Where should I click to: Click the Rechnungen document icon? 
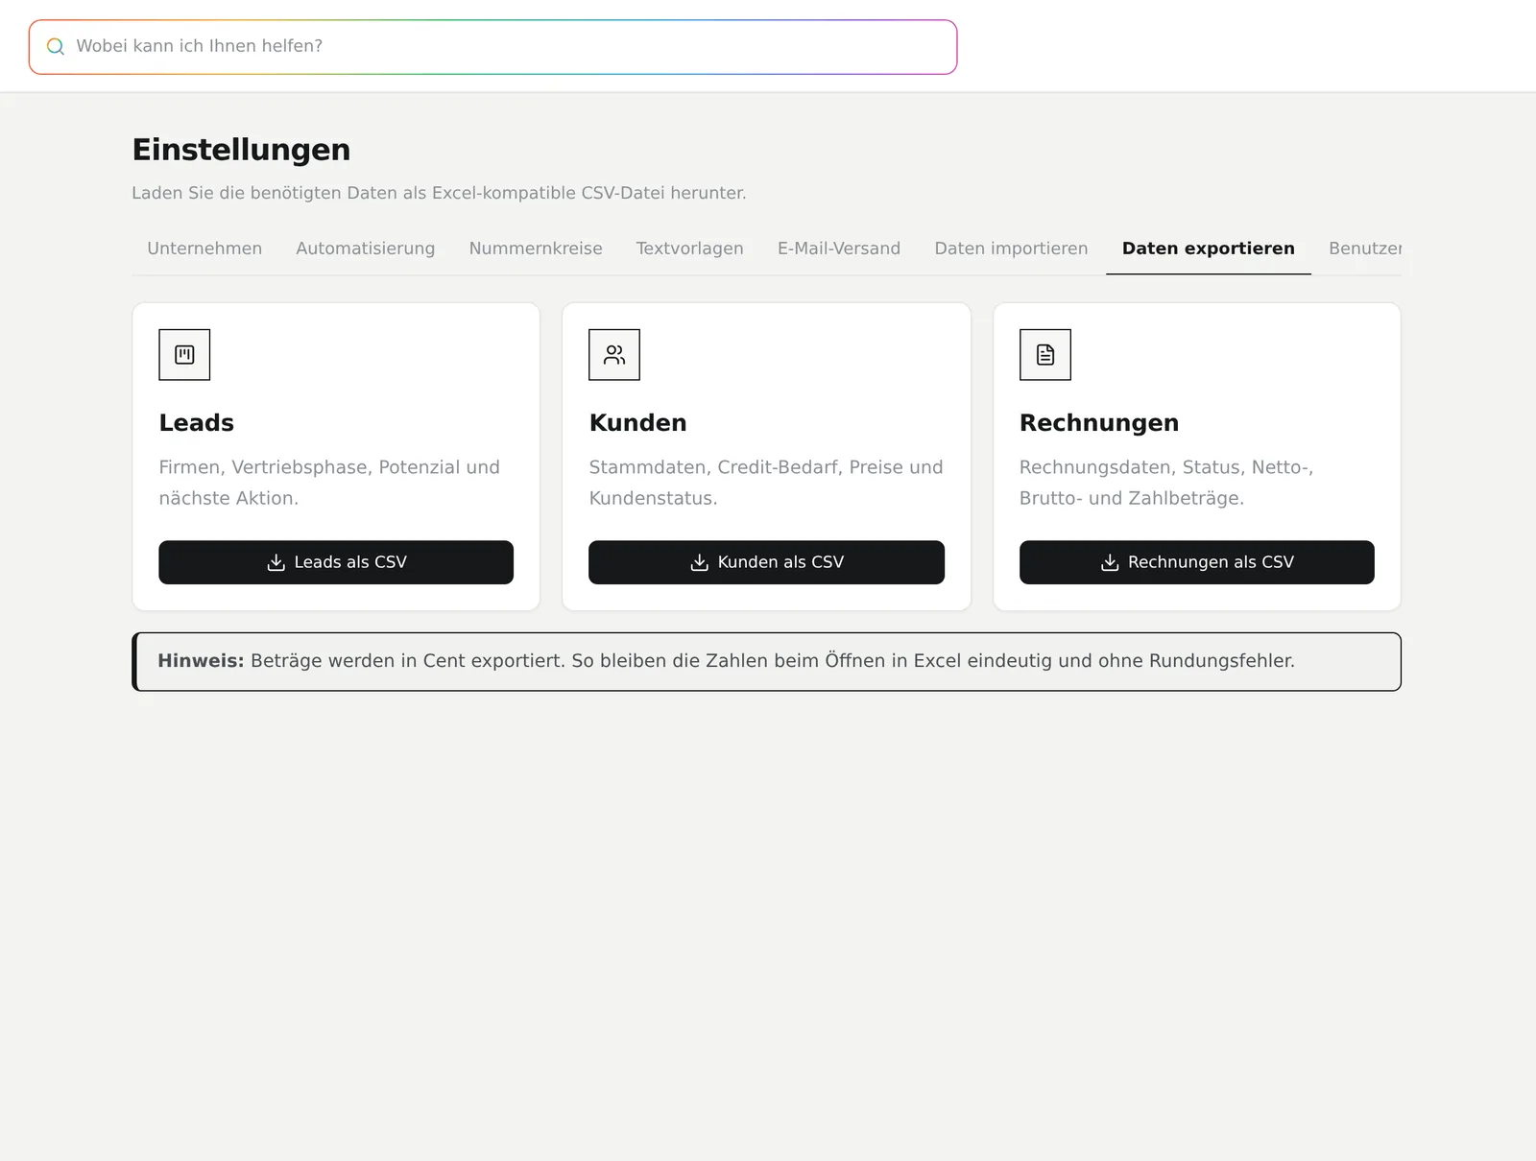click(x=1045, y=355)
